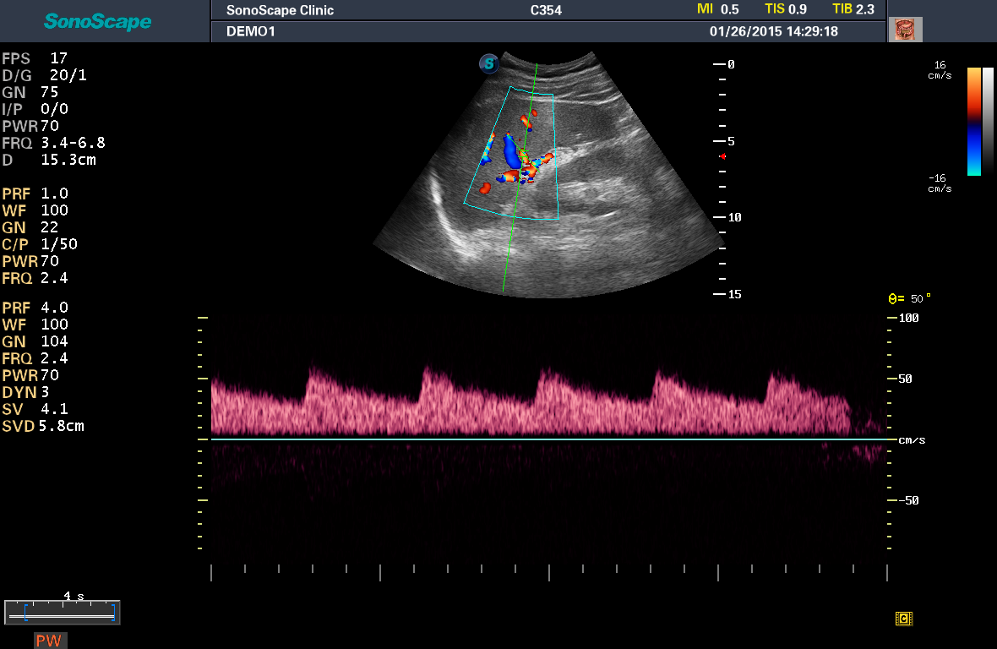997x649 pixels.
Task: Click the FRQ 3.4-6.8 frequency parameter
Action: click(x=53, y=143)
